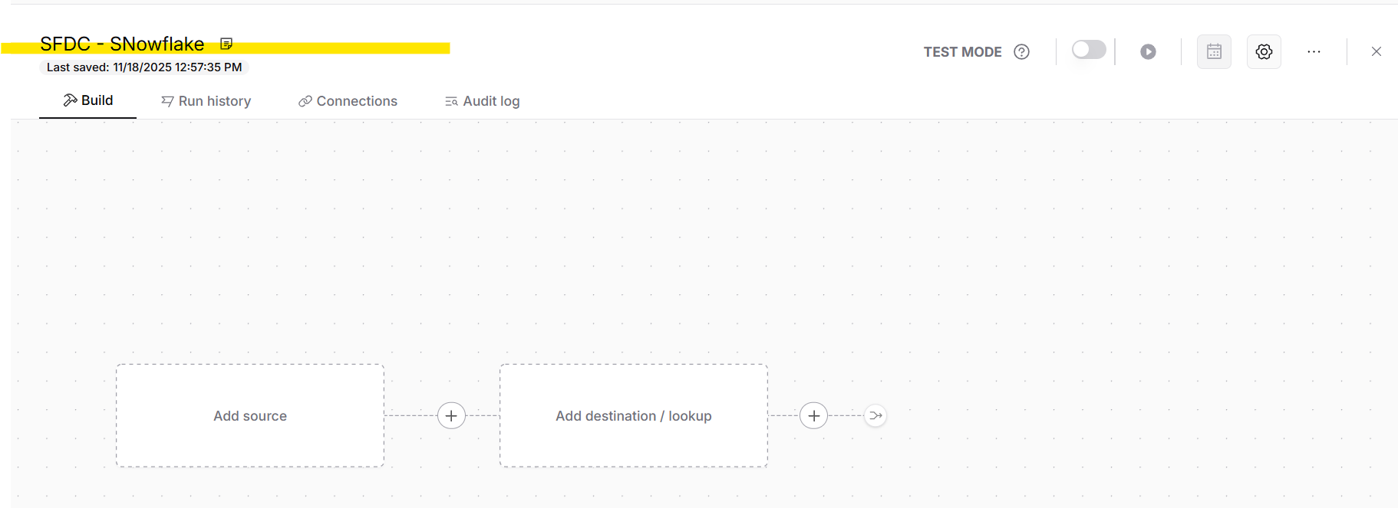The height and width of the screenshot is (508, 1398).
Task: Close the flow builder with X
Action: point(1376,51)
